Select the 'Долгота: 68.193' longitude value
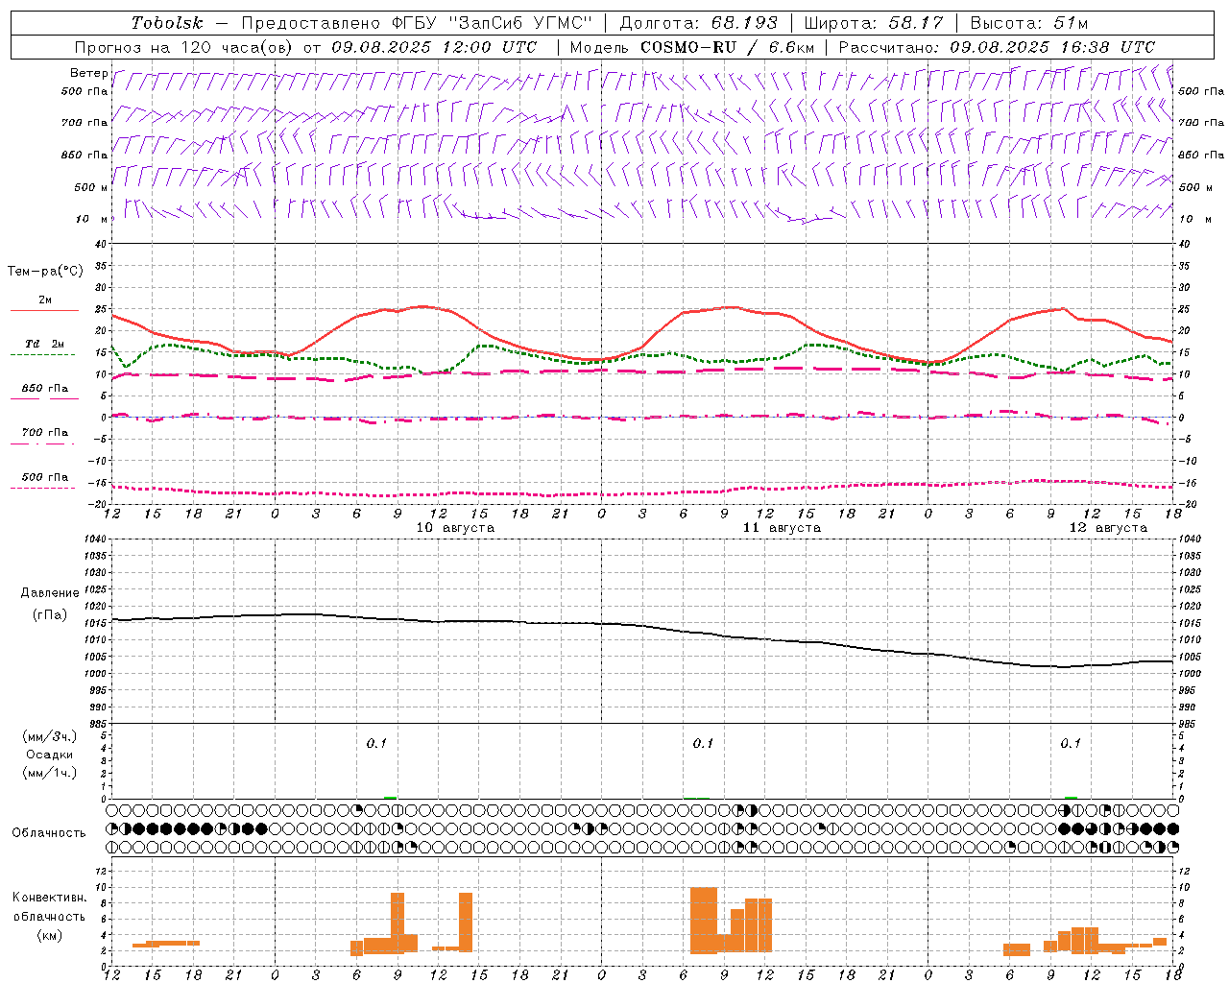The image size is (1229, 983). (700, 23)
